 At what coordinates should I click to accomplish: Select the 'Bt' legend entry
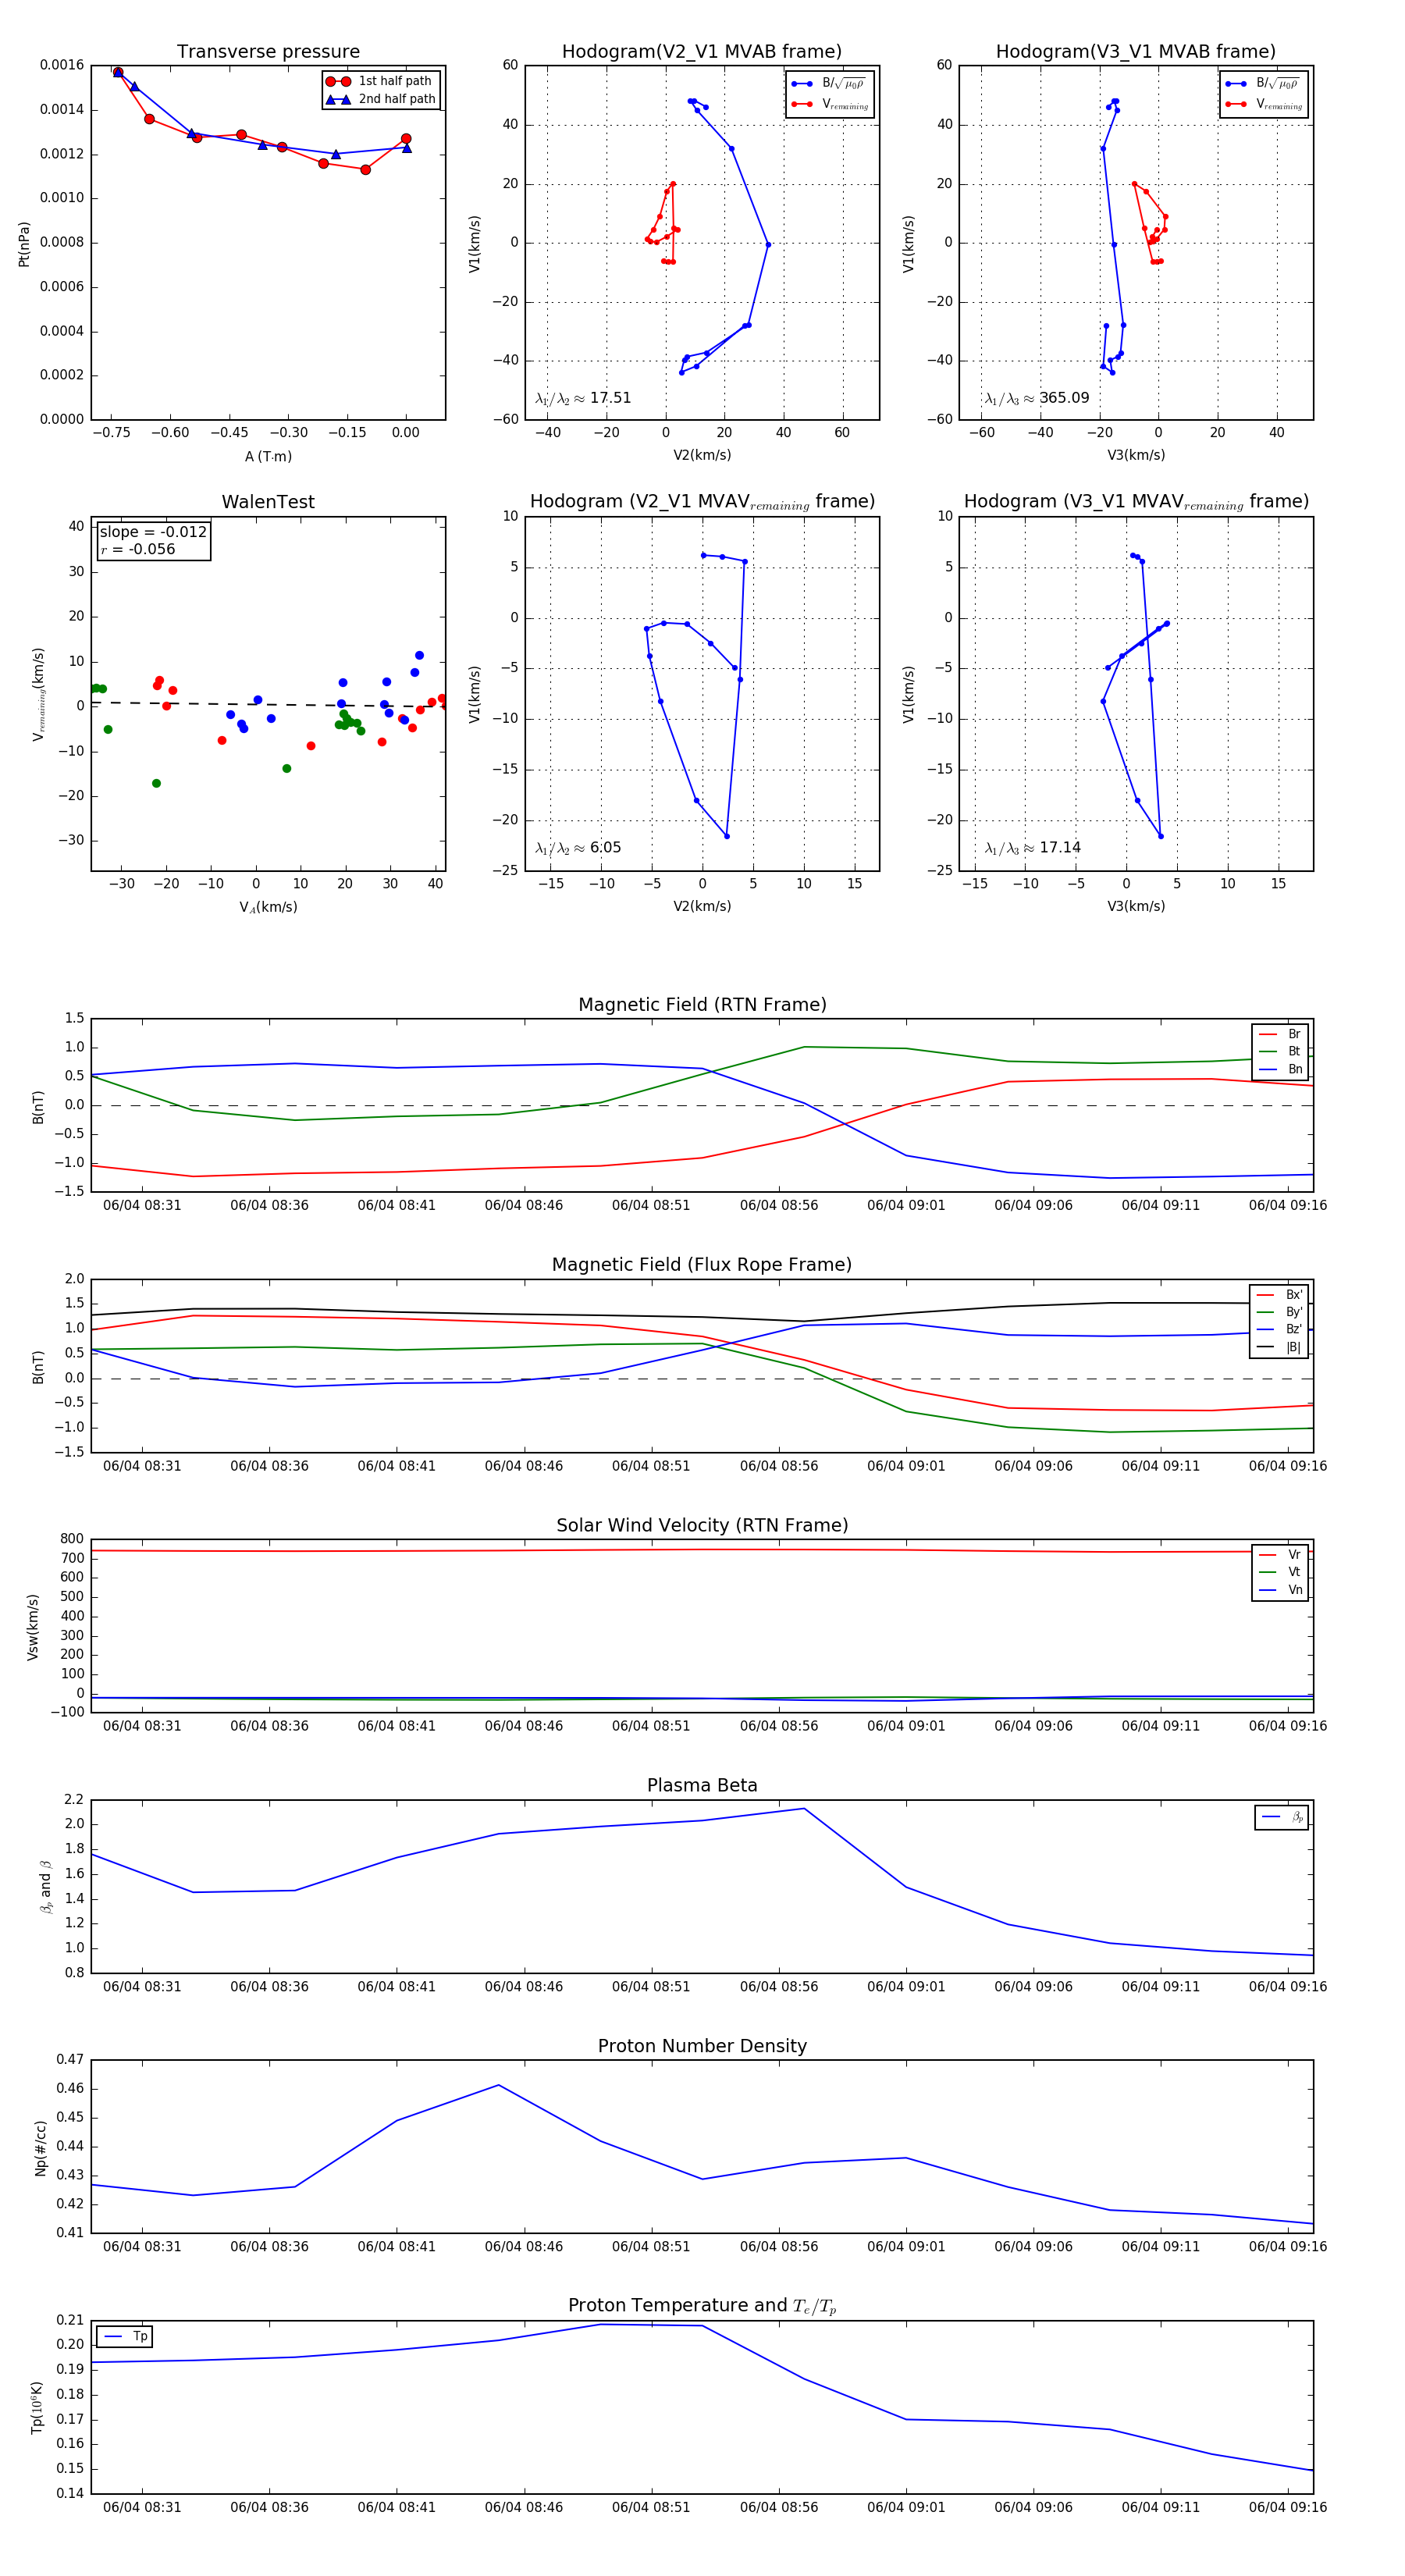coord(1280,1051)
